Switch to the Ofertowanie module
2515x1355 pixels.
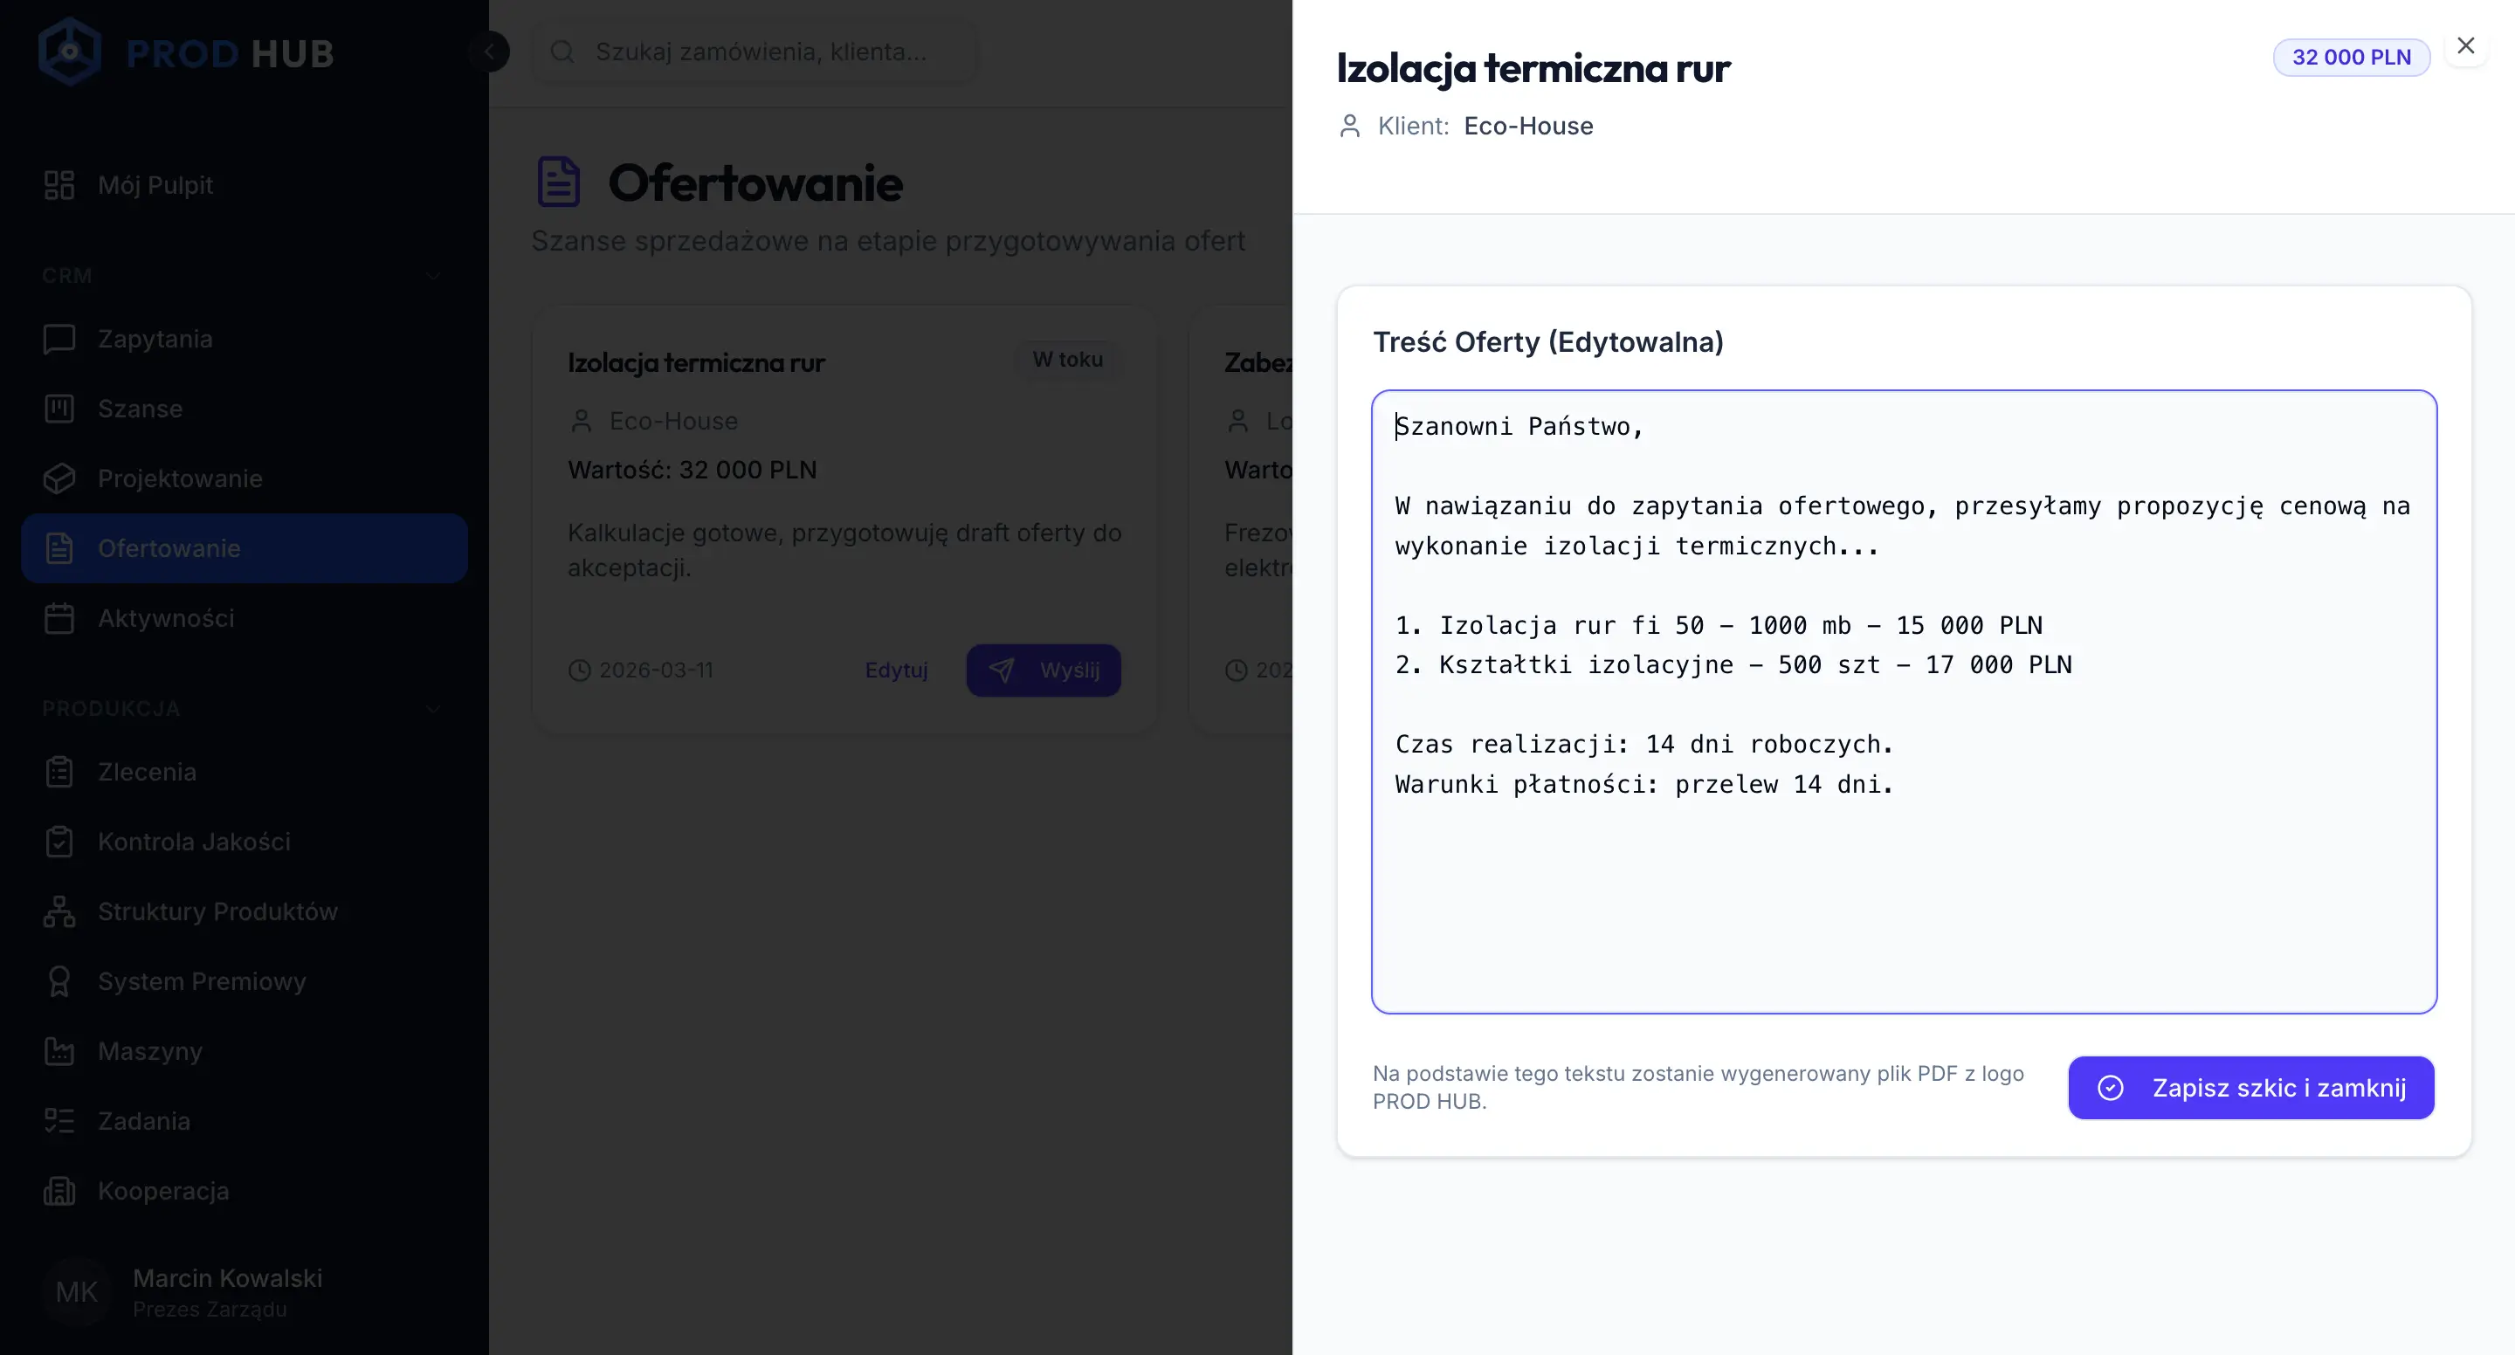click(x=169, y=547)
